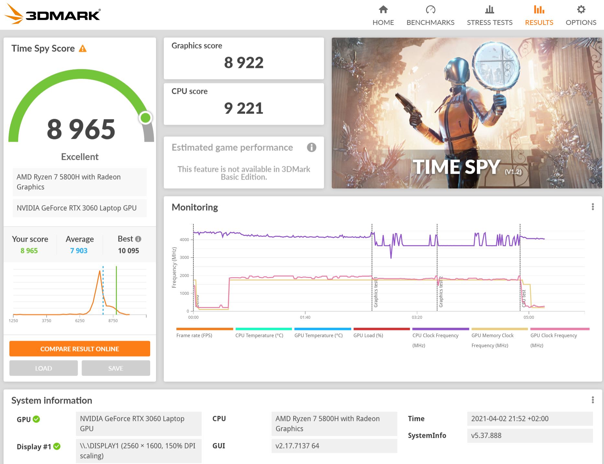Click the Options gear icon
Screen dimensions: 604x464
(x=581, y=10)
